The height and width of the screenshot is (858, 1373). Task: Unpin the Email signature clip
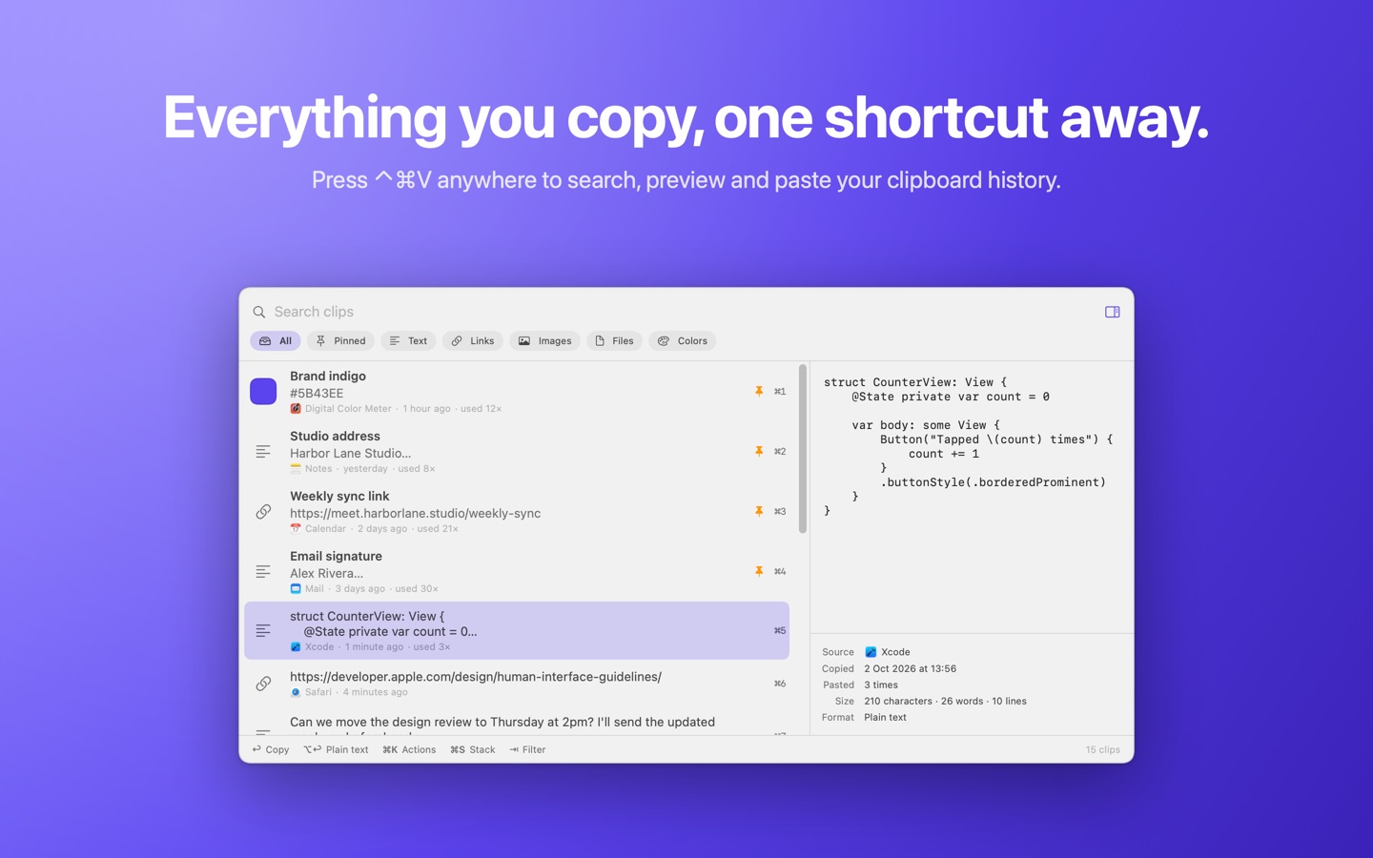click(759, 571)
